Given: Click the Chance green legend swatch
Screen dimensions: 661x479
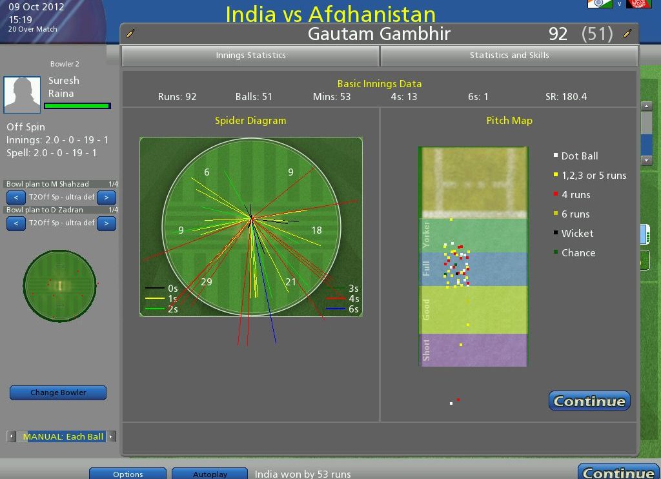Looking at the screenshot, I should (556, 252).
